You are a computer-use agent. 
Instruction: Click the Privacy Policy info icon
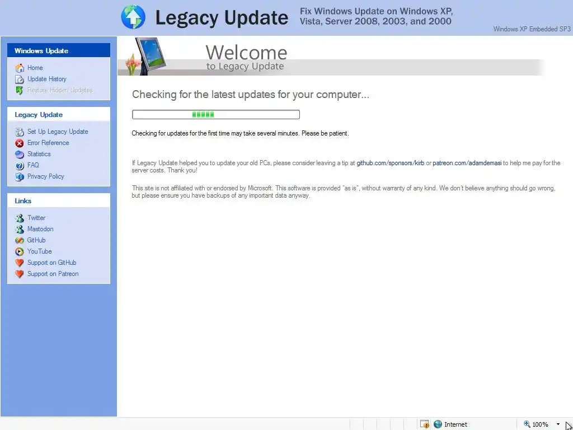[20, 176]
